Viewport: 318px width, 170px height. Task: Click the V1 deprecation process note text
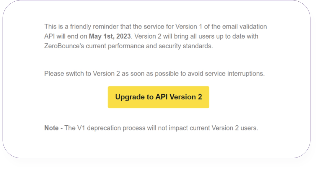point(161,128)
